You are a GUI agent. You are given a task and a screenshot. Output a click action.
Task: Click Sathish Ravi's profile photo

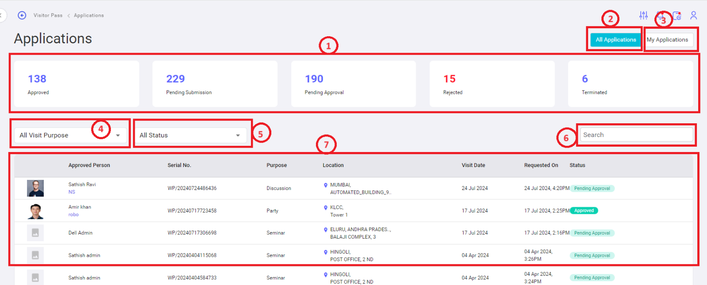35,188
